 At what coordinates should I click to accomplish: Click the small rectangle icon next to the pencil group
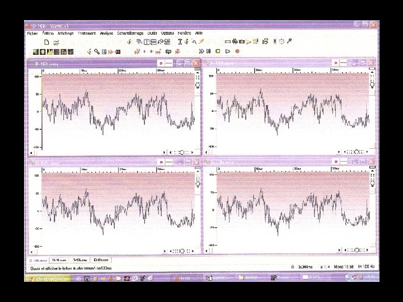(227, 41)
